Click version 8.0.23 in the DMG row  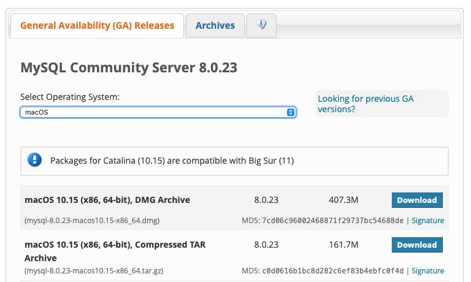click(266, 200)
